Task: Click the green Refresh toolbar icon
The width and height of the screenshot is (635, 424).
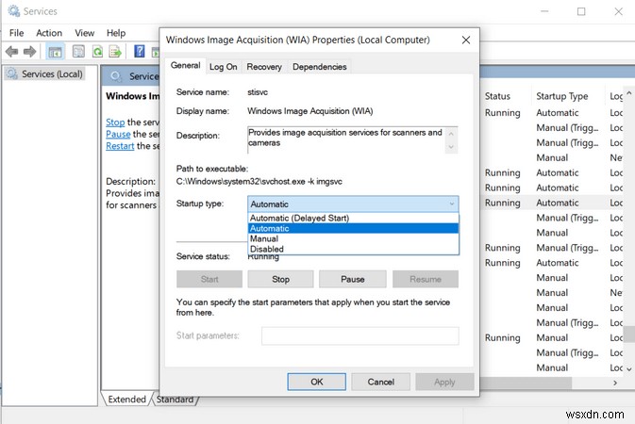Action: pos(97,52)
